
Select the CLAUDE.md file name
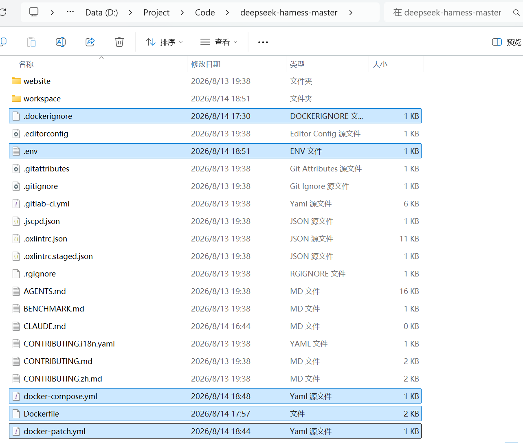coord(45,326)
